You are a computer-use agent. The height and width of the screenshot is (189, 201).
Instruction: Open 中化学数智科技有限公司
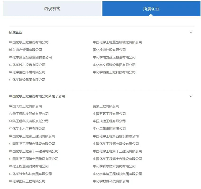(111, 181)
